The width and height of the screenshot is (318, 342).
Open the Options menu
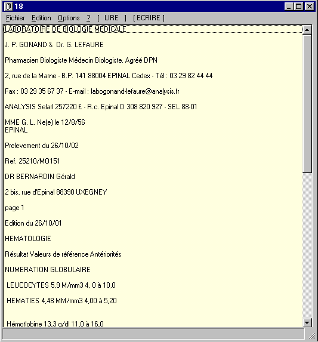[x=69, y=18]
